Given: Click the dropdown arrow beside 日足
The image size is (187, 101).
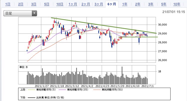Looking at the screenshot, I should tap(34, 13).
